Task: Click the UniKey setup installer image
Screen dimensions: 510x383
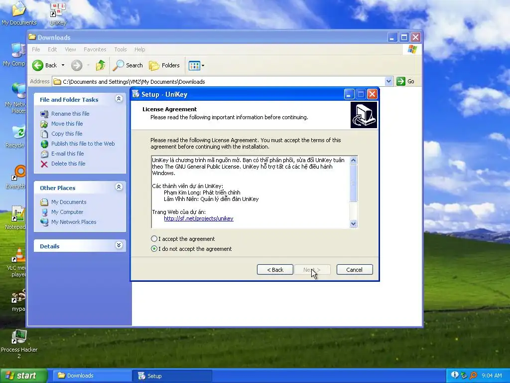Action: pos(364,115)
